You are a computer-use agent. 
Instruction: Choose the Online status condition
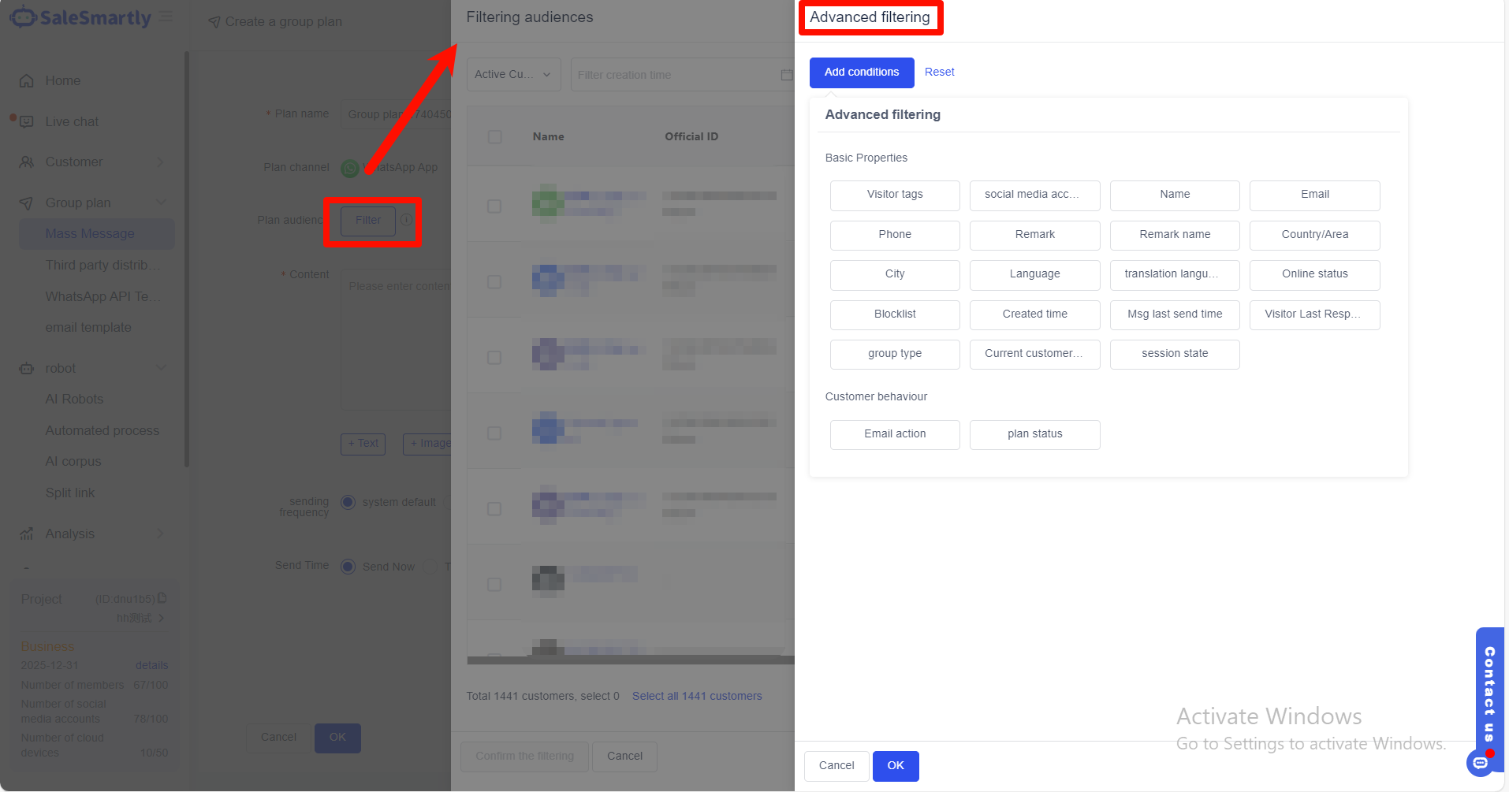pos(1314,275)
